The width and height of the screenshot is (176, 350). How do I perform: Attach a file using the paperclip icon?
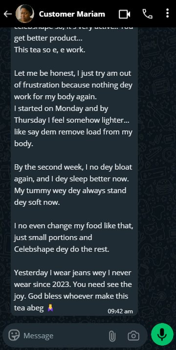[112, 336]
